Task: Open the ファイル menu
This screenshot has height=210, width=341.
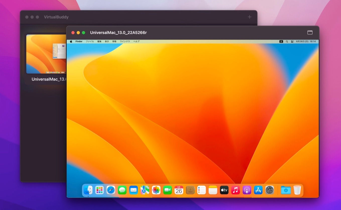Action: [x=90, y=41]
